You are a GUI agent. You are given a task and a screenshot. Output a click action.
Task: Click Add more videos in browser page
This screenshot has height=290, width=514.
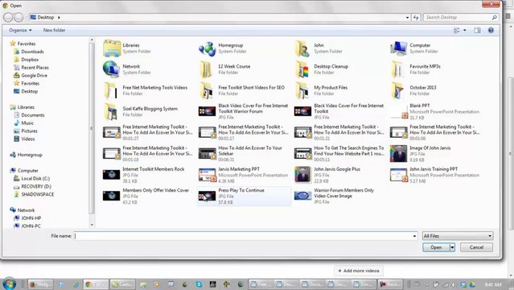[359, 271]
